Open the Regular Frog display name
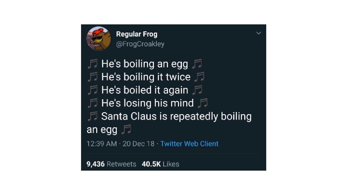The height and width of the screenshot is (195, 347). [x=137, y=34]
